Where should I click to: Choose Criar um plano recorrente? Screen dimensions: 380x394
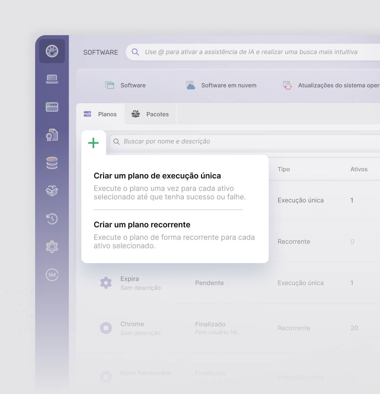(142, 225)
